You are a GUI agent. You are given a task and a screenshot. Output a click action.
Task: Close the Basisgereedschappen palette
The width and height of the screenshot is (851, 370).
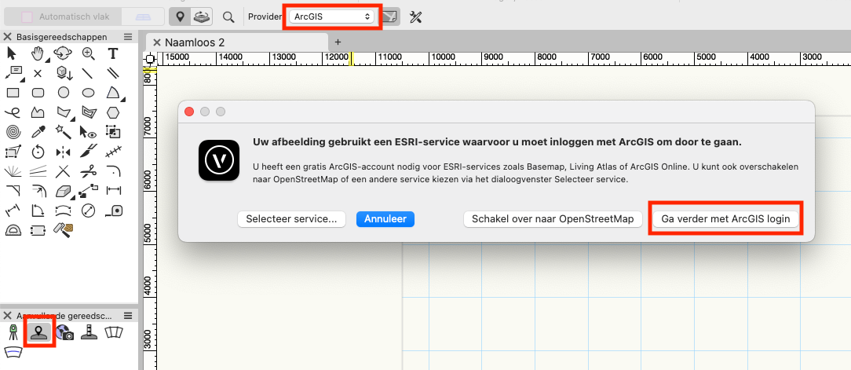(x=8, y=37)
